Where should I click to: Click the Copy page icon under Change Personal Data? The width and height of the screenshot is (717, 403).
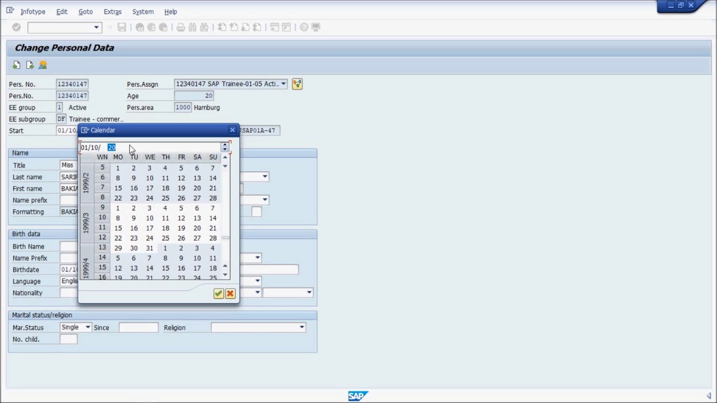[x=30, y=65]
